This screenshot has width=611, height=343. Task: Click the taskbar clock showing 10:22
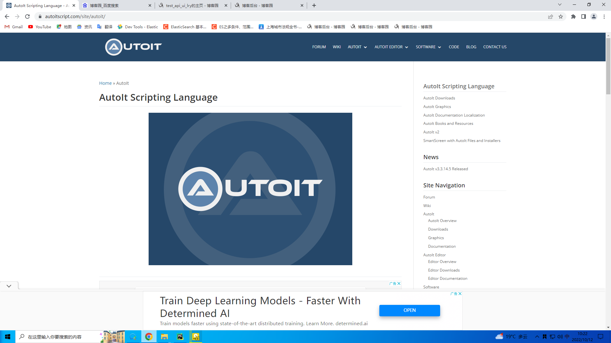click(x=582, y=337)
